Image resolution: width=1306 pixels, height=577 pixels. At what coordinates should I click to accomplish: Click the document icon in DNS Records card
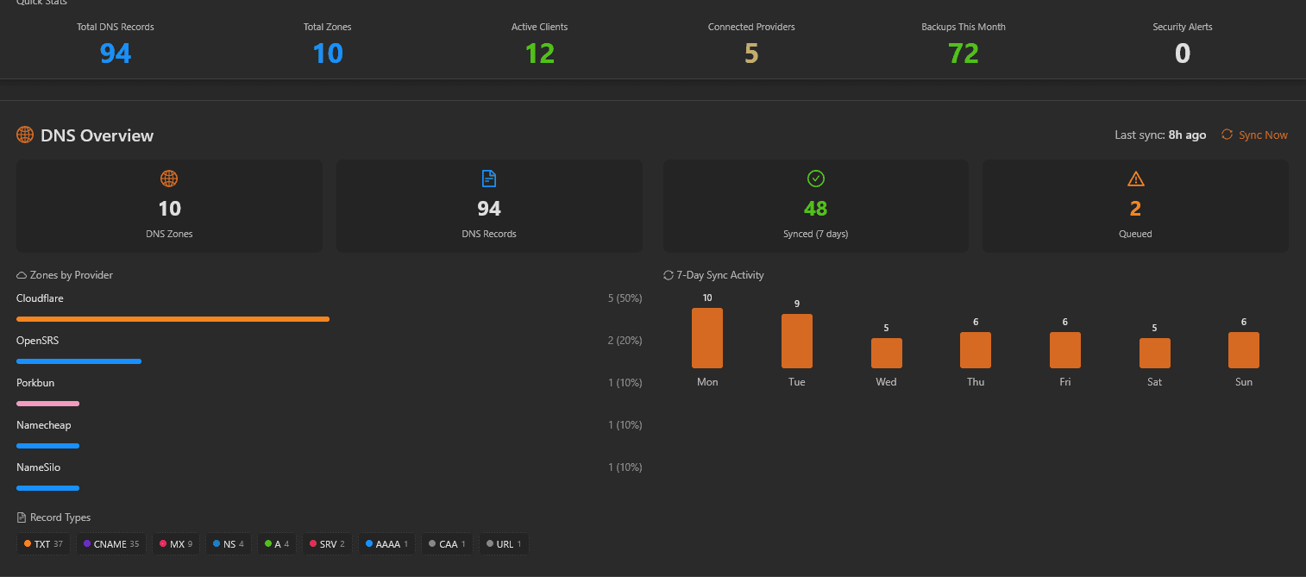click(x=489, y=179)
